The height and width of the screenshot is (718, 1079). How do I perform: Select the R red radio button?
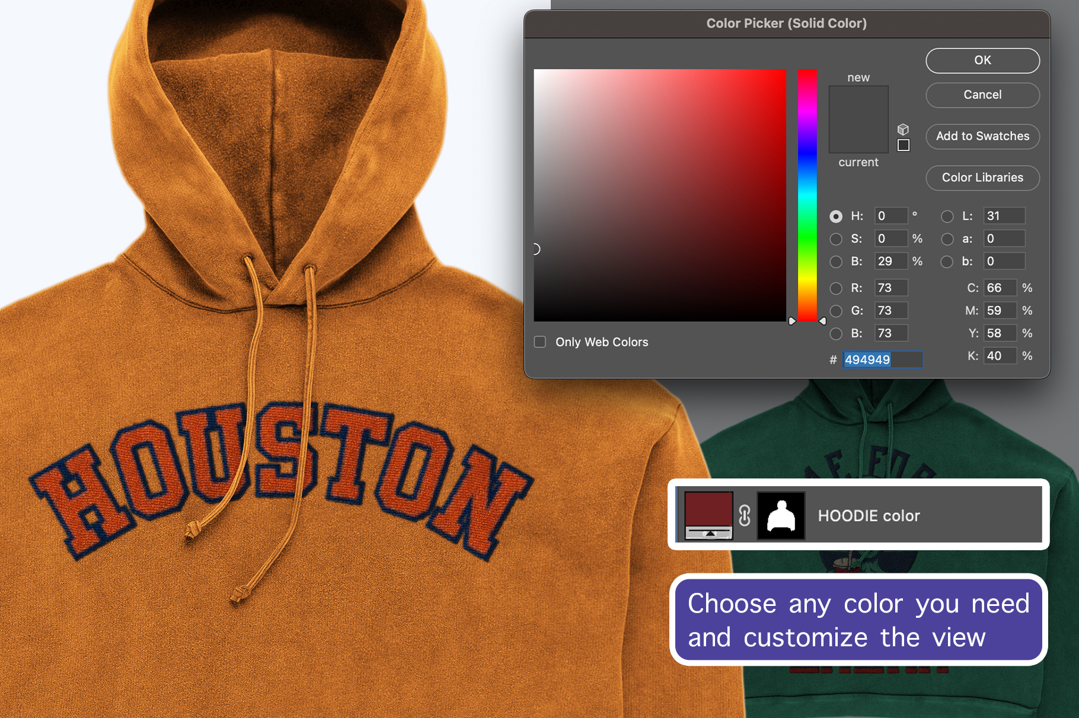click(836, 288)
